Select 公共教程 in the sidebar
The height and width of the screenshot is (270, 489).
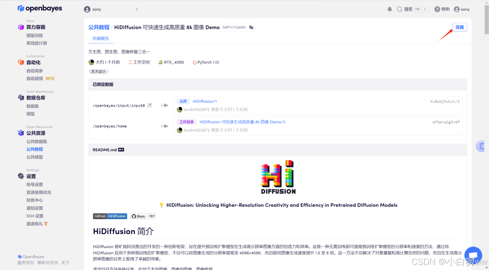[x=35, y=149]
